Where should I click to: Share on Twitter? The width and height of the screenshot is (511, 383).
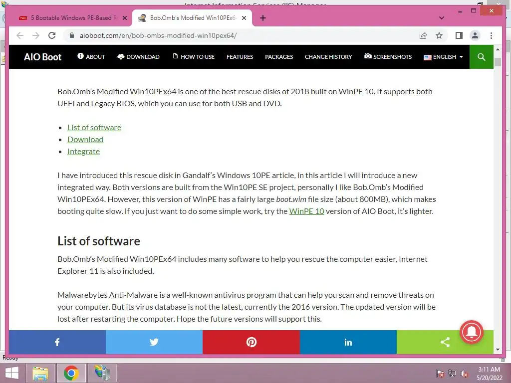(154, 342)
